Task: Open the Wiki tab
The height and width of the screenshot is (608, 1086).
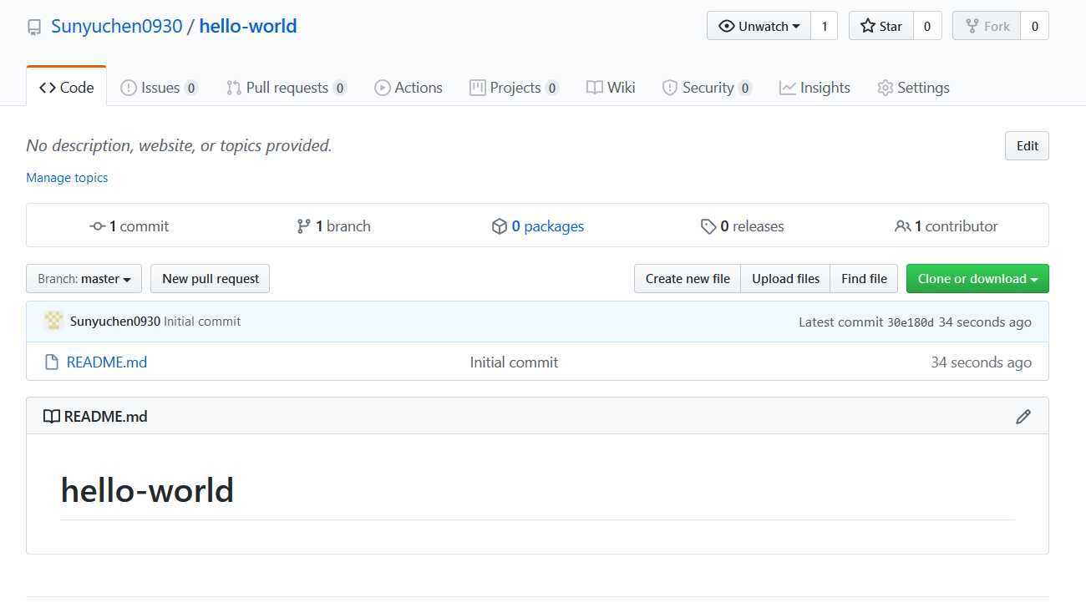Action: tap(611, 88)
